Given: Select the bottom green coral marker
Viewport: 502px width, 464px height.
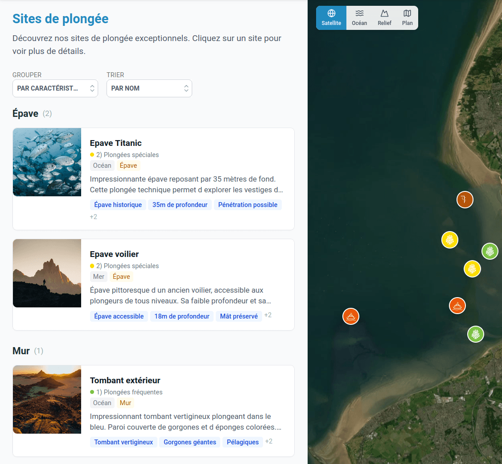Looking at the screenshot, I should coord(476,334).
